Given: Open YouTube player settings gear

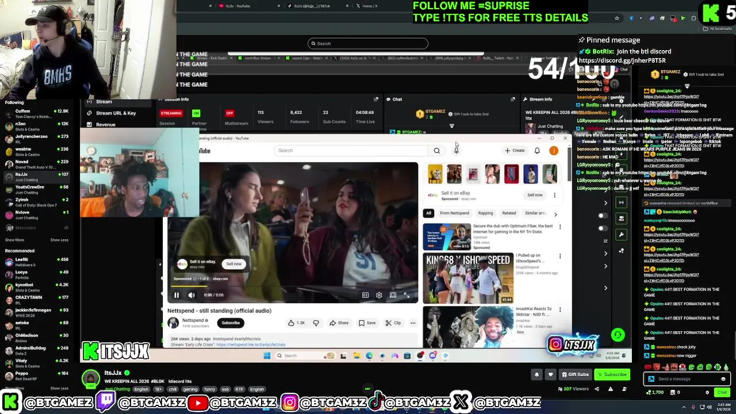Looking at the screenshot, I should pyautogui.click(x=379, y=295).
